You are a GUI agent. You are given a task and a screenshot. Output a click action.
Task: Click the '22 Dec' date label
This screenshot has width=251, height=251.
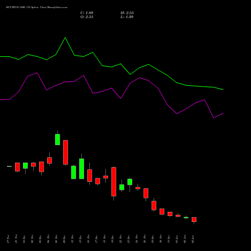120,239
